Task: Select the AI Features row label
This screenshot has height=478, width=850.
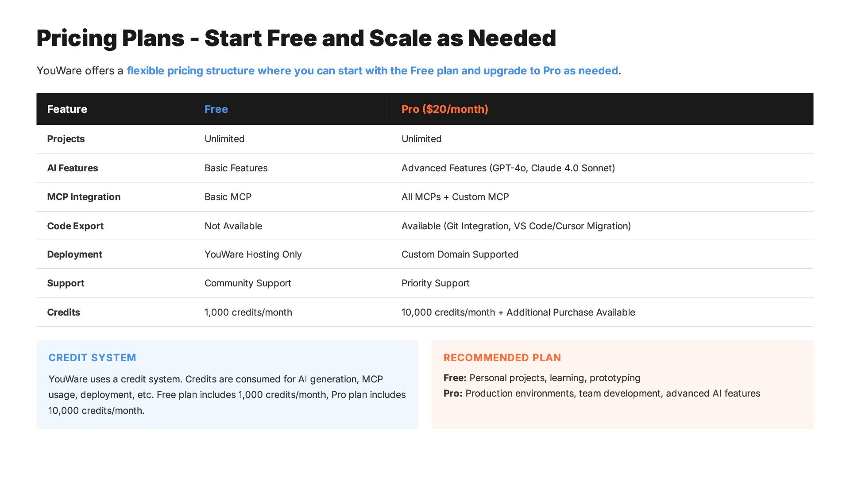Action: coord(72,168)
